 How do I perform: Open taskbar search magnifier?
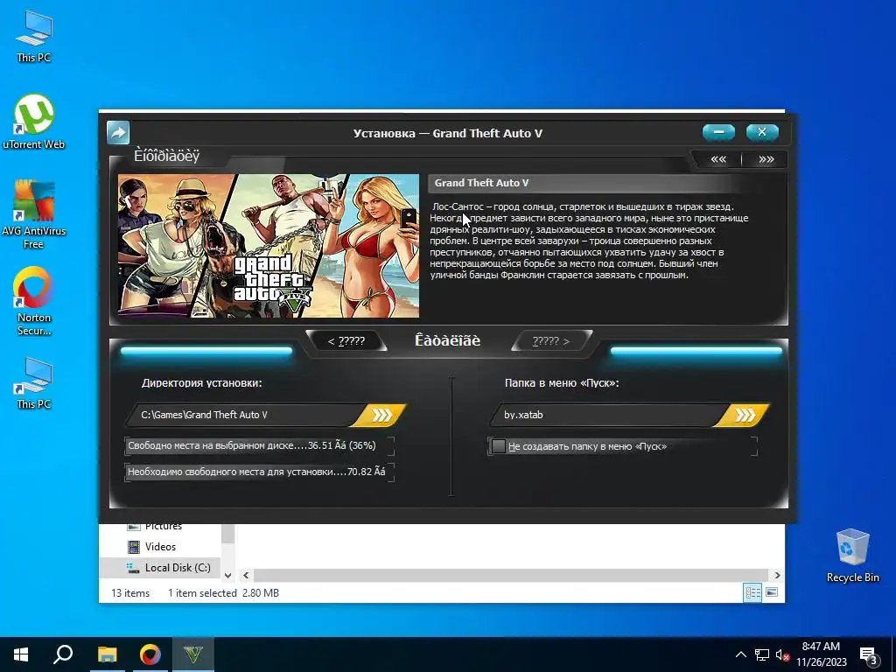pyautogui.click(x=63, y=654)
